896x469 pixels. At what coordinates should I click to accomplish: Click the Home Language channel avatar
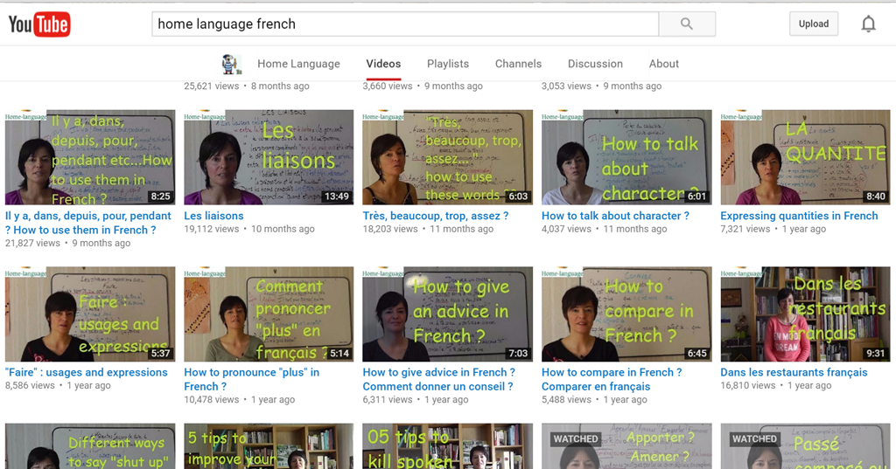click(231, 64)
